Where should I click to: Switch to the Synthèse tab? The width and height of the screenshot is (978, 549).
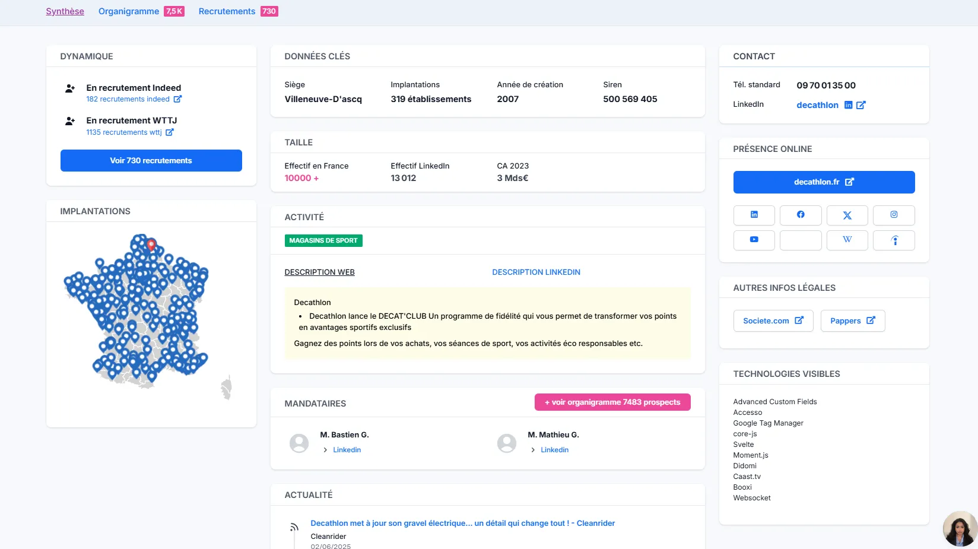[x=65, y=11]
